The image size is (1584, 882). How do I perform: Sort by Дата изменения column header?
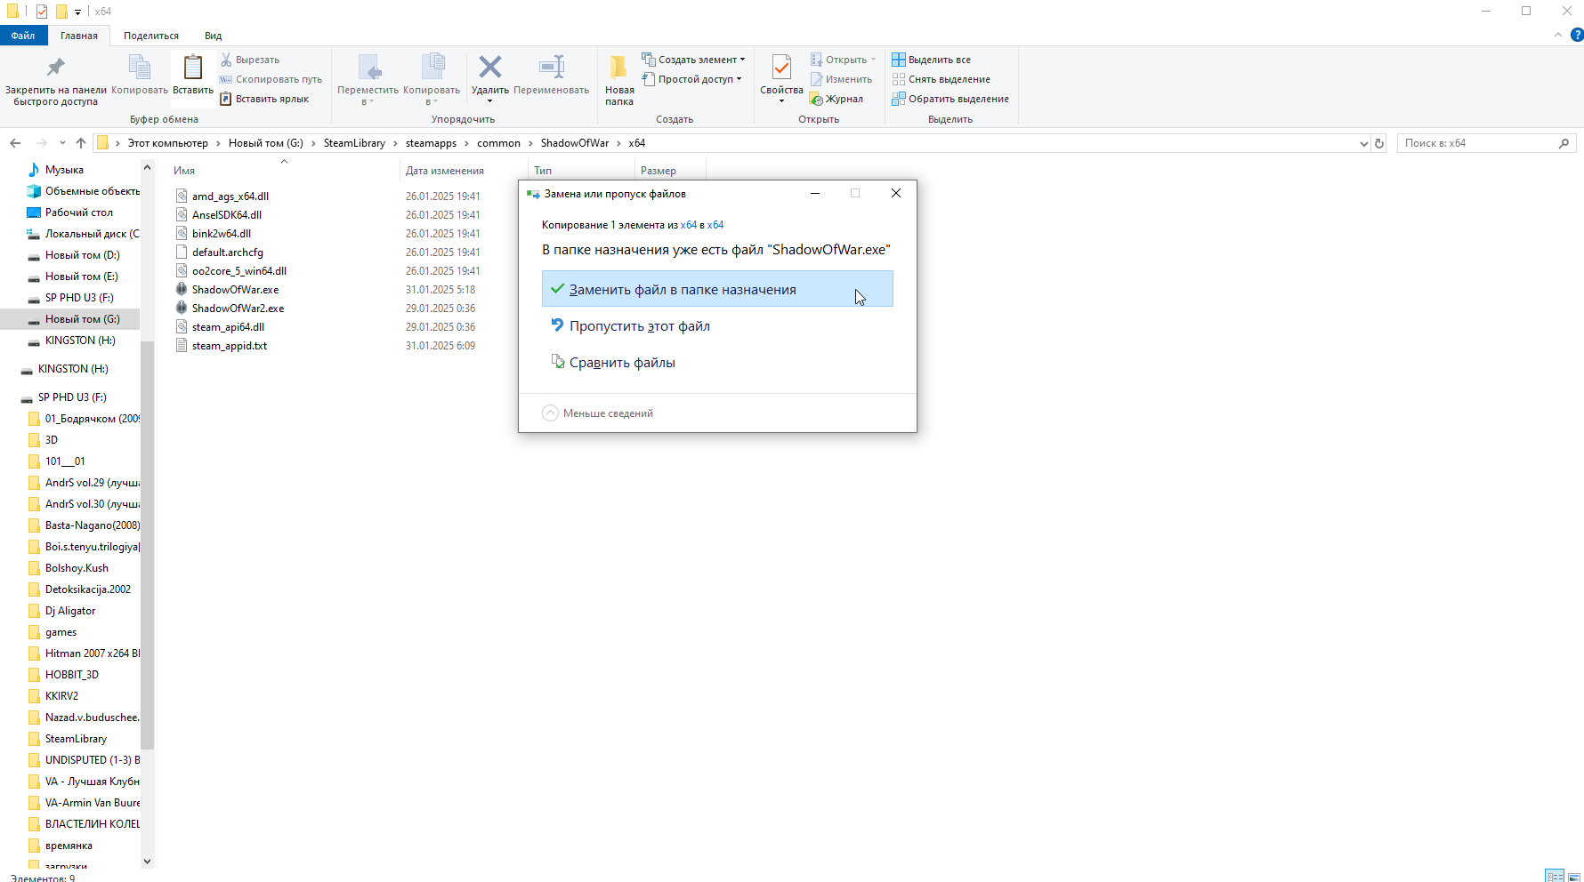(x=445, y=171)
